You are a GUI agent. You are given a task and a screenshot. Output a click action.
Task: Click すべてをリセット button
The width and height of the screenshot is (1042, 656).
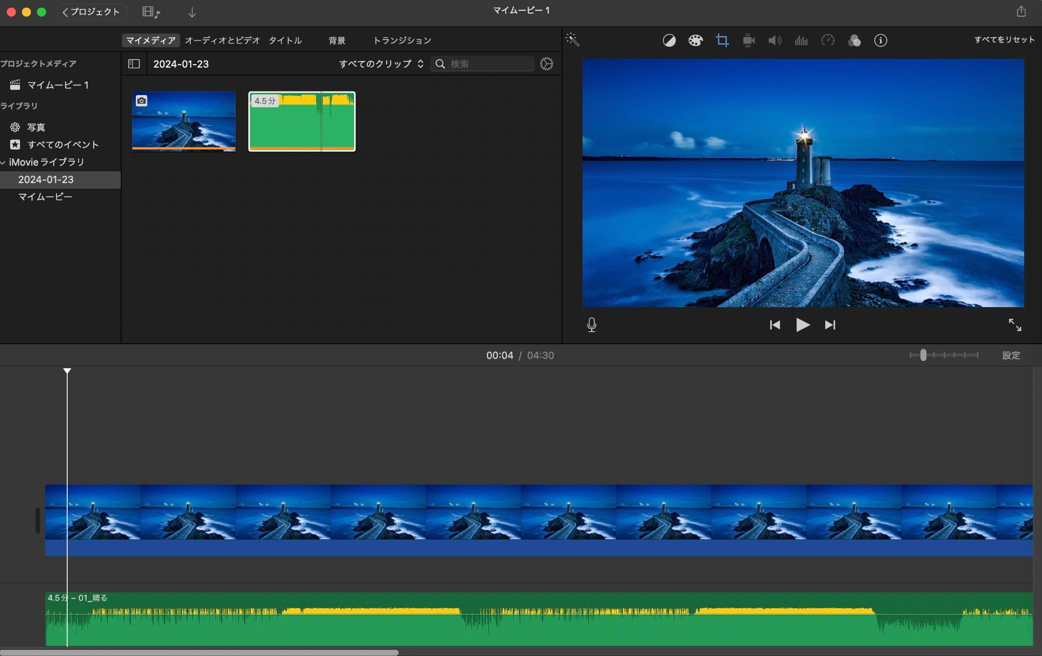pyautogui.click(x=1004, y=40)
